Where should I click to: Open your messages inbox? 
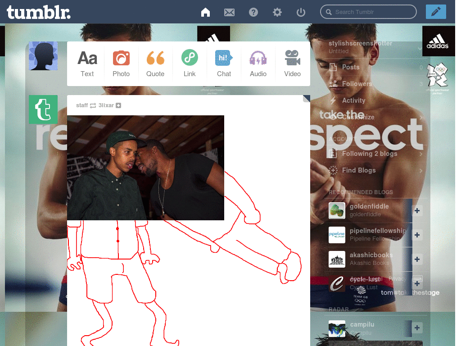click(229, 12)
